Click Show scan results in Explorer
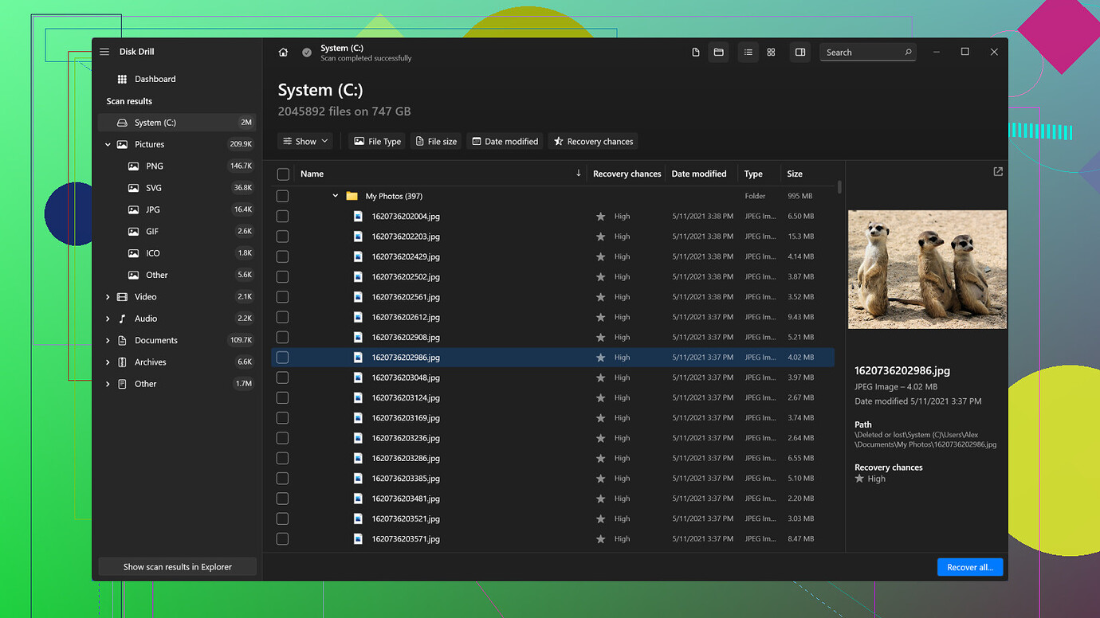 pos(177,567)
